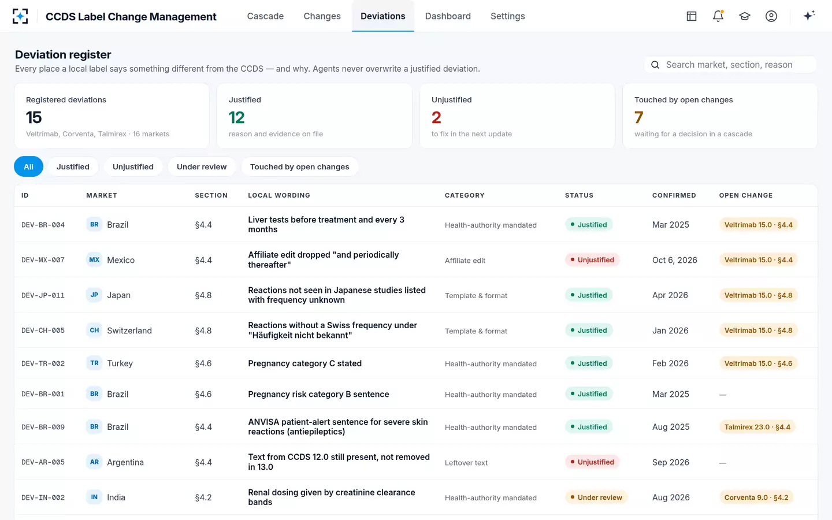Open the Touched by open changes summary card
The width and height of the screenshot is (832, 520).
(720, 116)
